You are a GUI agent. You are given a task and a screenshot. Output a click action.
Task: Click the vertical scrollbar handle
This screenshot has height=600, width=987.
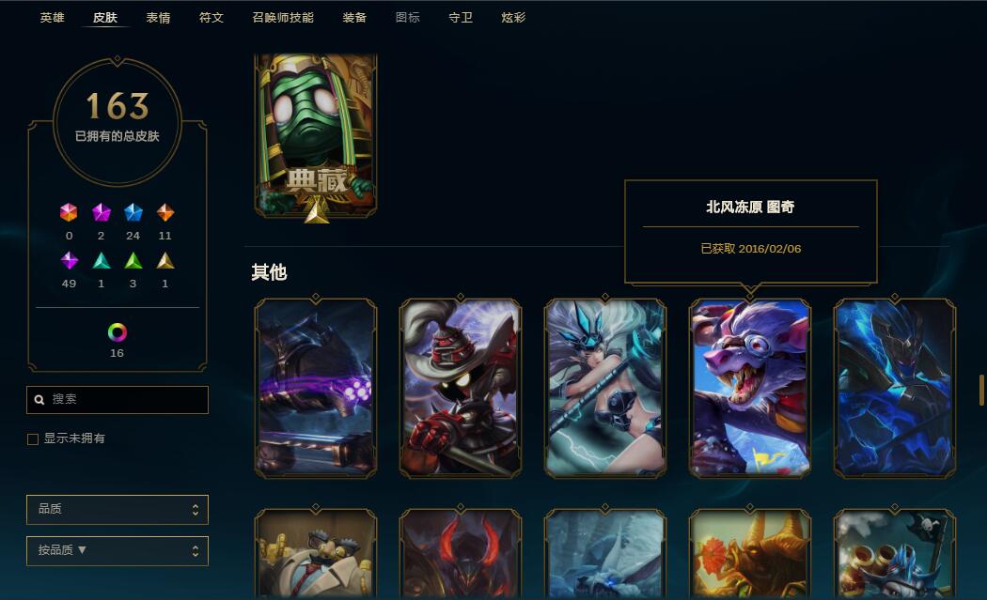(x=981, y=390)
